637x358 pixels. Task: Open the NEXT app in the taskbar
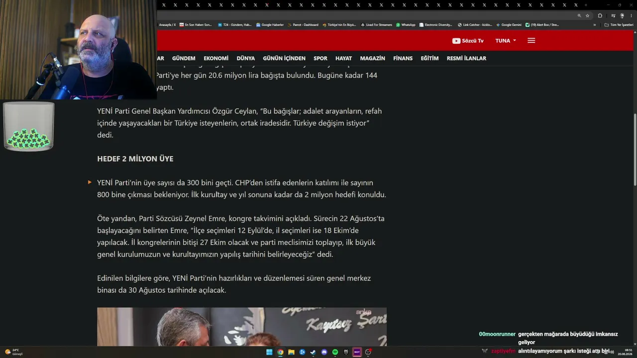(x=357, y=352)
